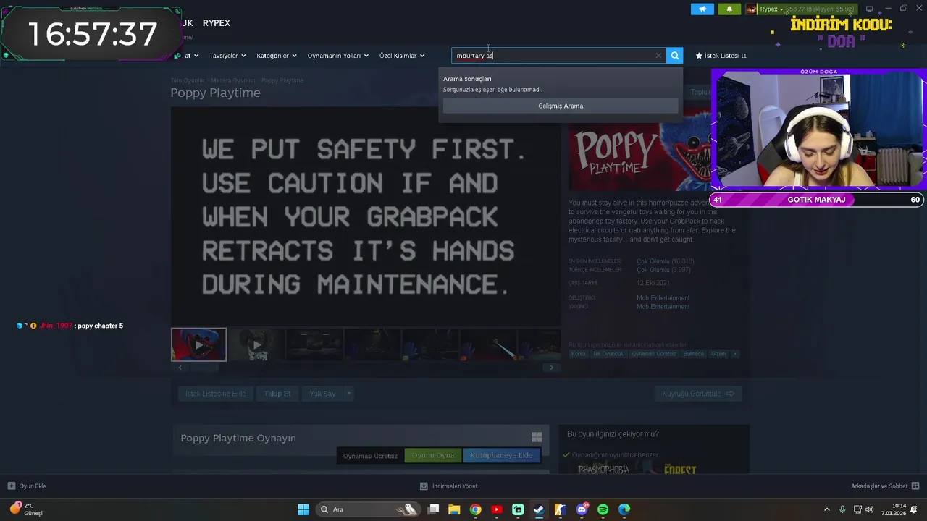This screenshot has height=521, width=927.
Task: Expand the Özel Kısımlar dropdown
Action: tap(402, 56)
